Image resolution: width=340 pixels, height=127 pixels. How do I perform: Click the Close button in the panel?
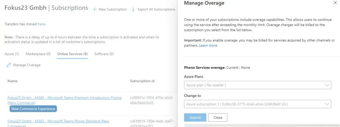point(218,117)
